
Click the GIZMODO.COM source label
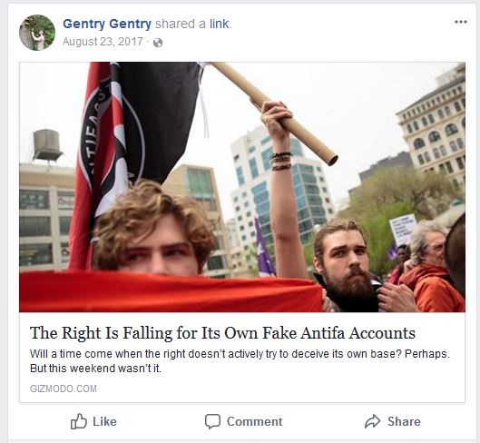(64, 389)
